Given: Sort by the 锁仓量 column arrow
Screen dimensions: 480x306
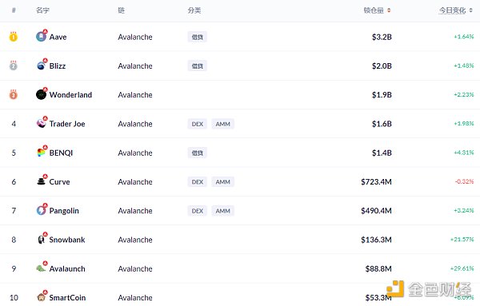Looking at the screenshot, I should [389, 10].
